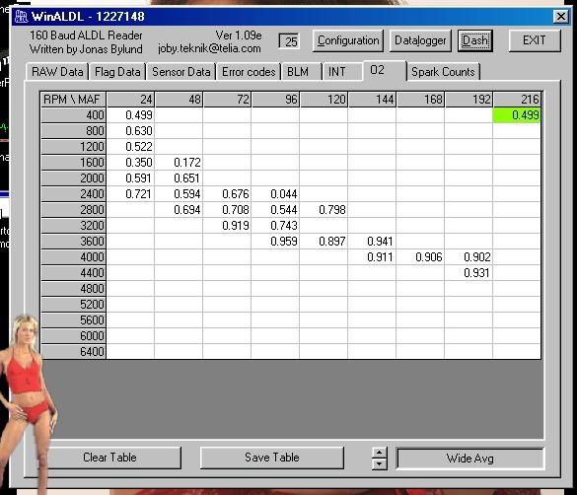This screenshot has width=577, height=495.
Task: Click the WinALDL title bar app icon
Action: pos(21,17)
